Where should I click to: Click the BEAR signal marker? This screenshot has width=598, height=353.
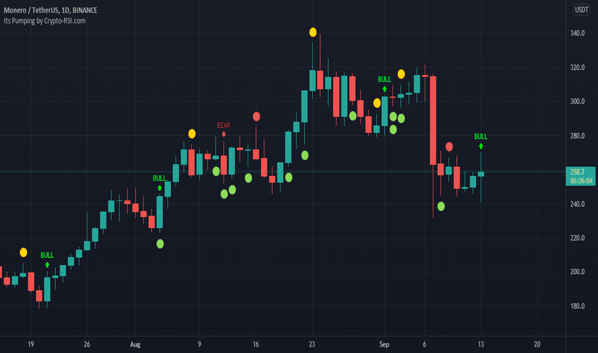click(223, 128)
